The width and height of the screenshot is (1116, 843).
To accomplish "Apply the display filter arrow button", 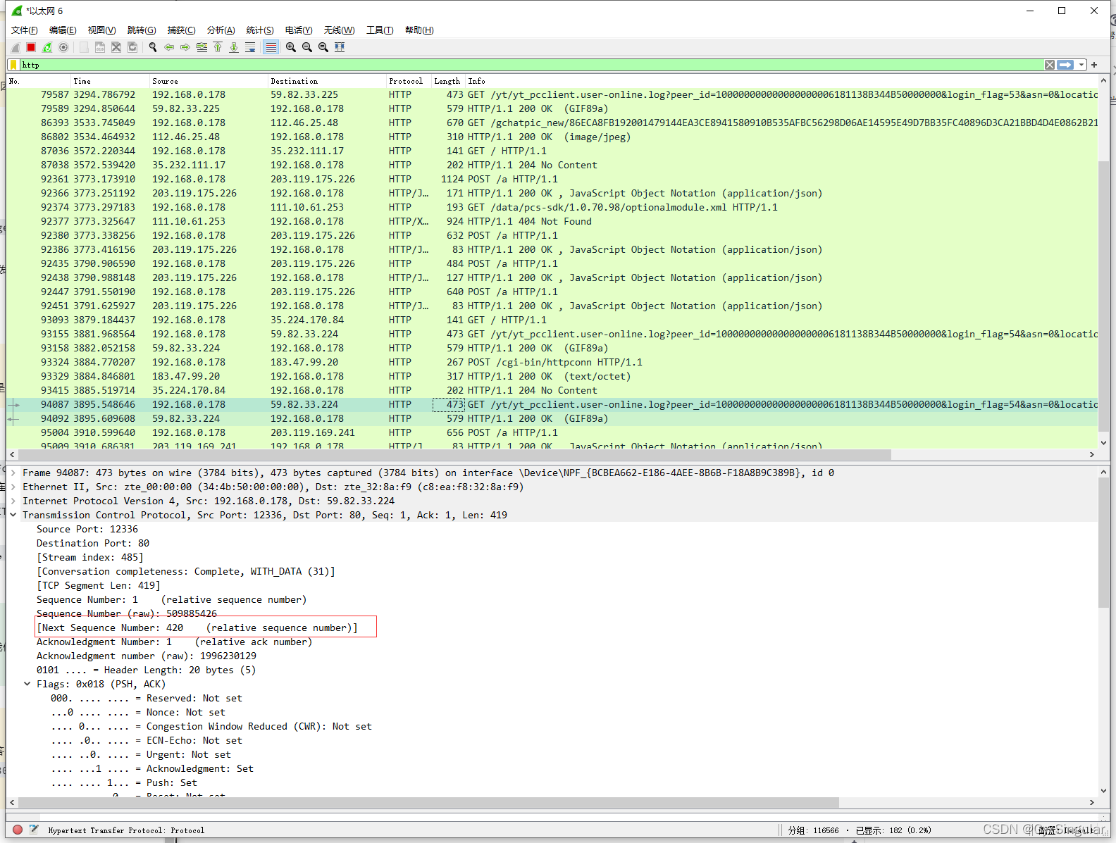I will (1066, 65).
